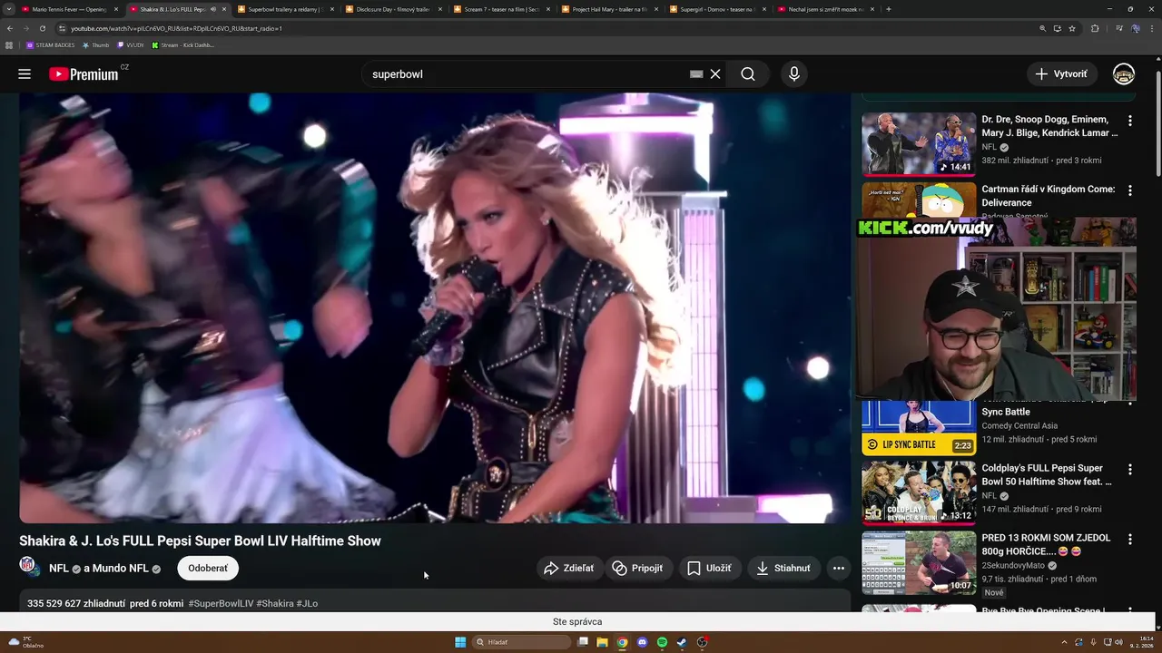Download video with Stiahnuť button

tap(784, 569)
